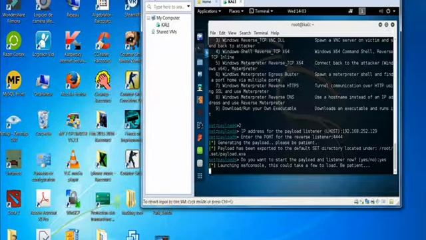
Task: Click the Wed 14:03 clock in the Kali top bar
Action: pyautogui.click(x=297, y=11)
